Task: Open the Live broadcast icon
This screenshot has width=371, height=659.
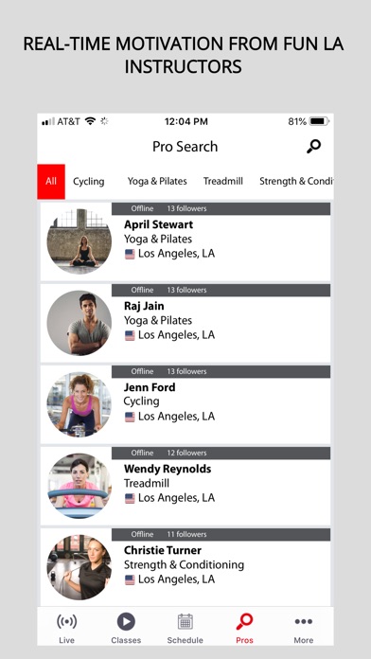Action: [67, 621]
